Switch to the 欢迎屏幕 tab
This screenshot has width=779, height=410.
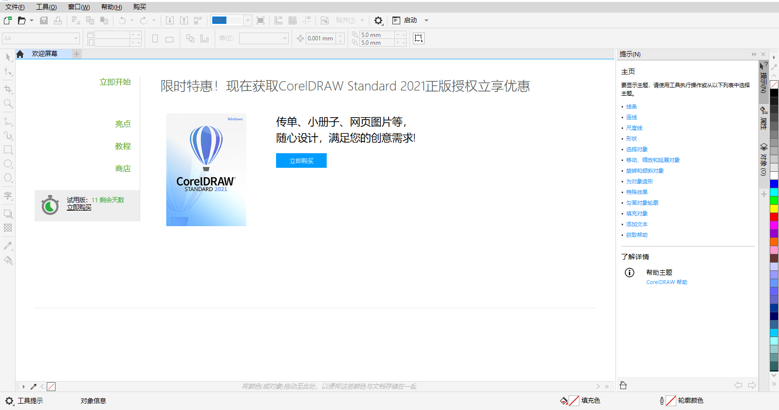pyautogui.click(x=45, y=53)
